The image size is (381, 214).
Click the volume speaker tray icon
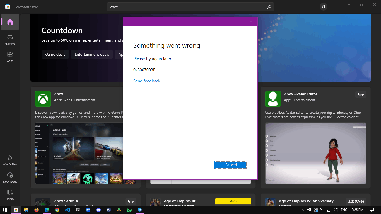[x=336, y=210]
